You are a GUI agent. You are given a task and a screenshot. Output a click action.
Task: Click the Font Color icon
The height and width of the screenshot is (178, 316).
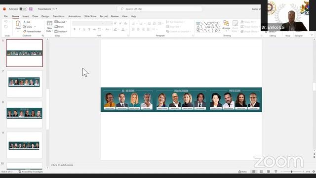click(x=123, y=30)
